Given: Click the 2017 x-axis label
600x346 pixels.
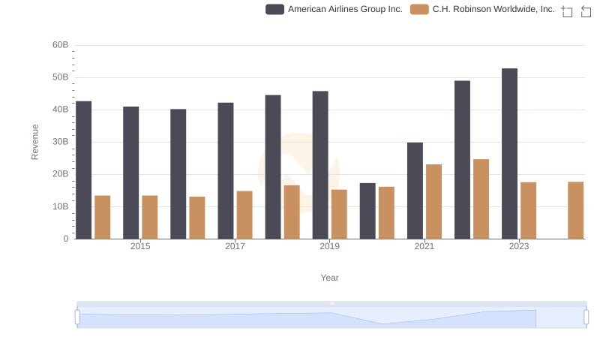Looking at the screenshot, I should (x=235, y=246).
